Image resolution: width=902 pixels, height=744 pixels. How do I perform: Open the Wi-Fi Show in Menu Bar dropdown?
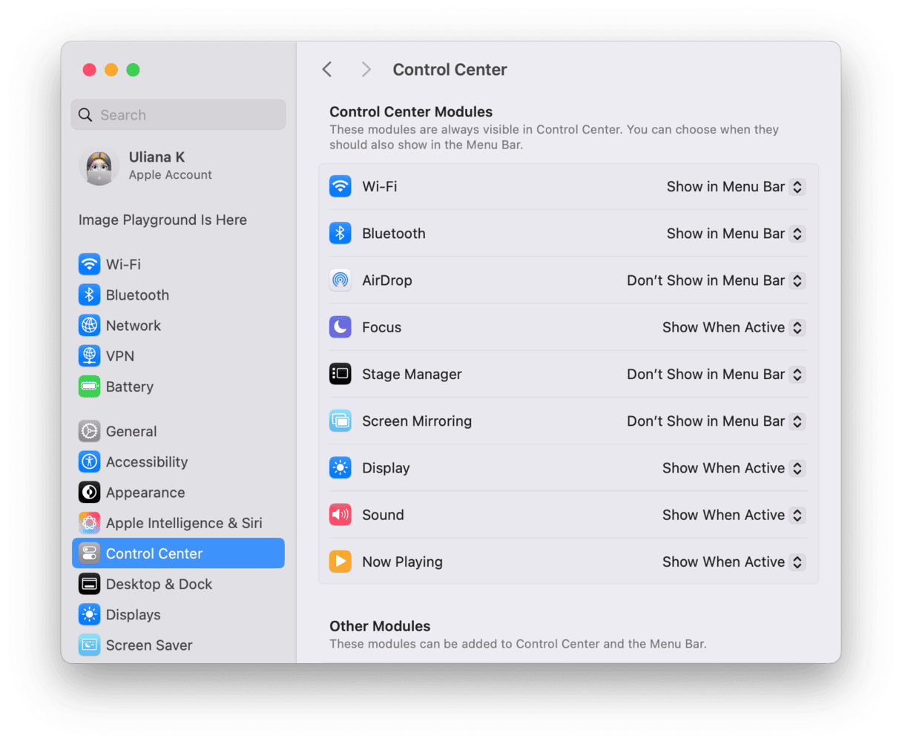coord(735,187)
